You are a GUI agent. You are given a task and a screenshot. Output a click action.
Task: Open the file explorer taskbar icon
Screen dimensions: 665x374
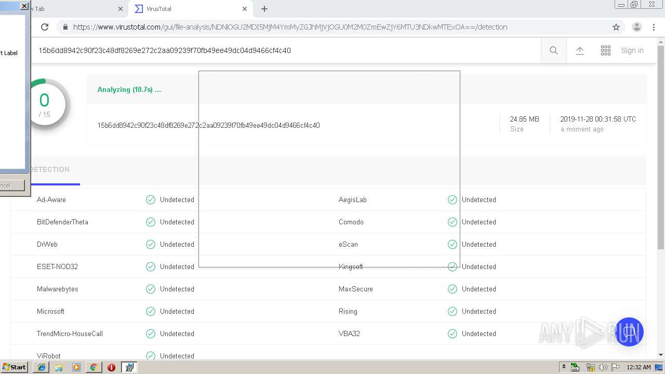59,367
